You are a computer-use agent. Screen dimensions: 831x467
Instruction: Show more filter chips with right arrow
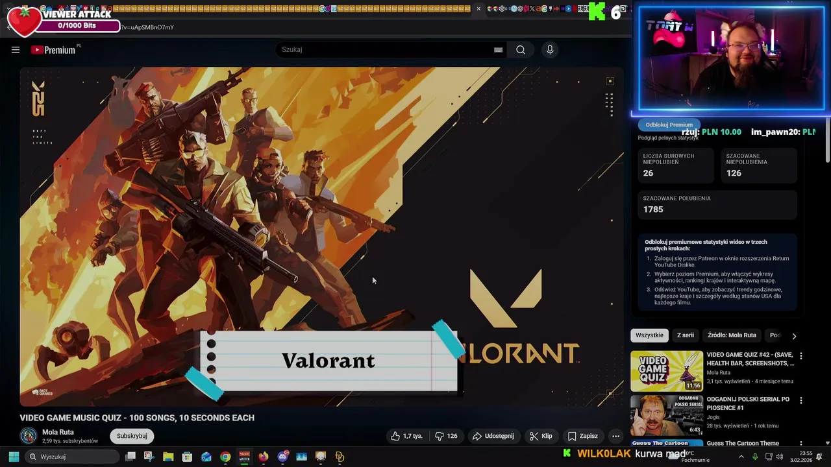pos(793,336)
